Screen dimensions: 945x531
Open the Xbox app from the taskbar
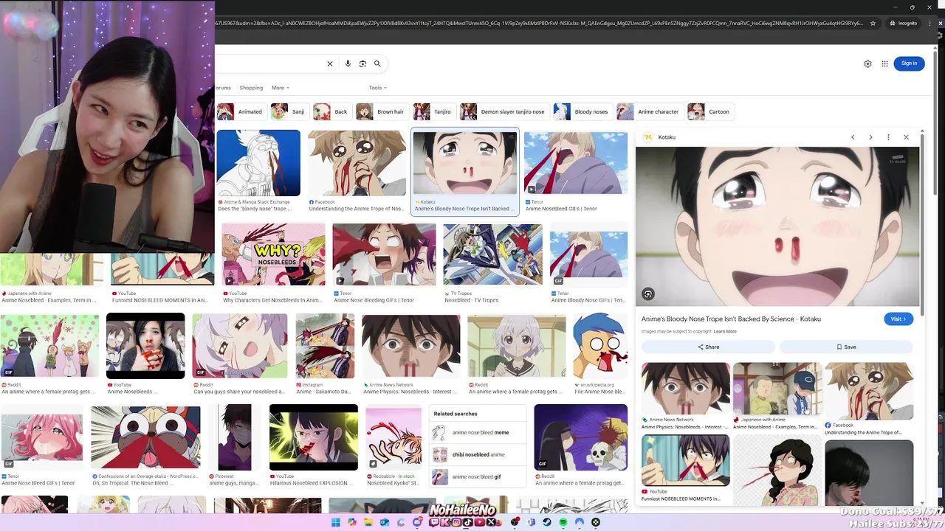596,522
